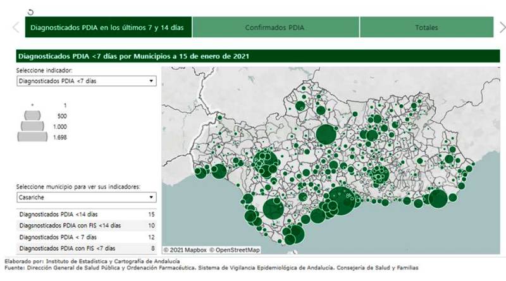Switch to Diagnosticados PDIA últimos 7 y 14 días tab
Screen dimensions: 506x281
(108, 27)
